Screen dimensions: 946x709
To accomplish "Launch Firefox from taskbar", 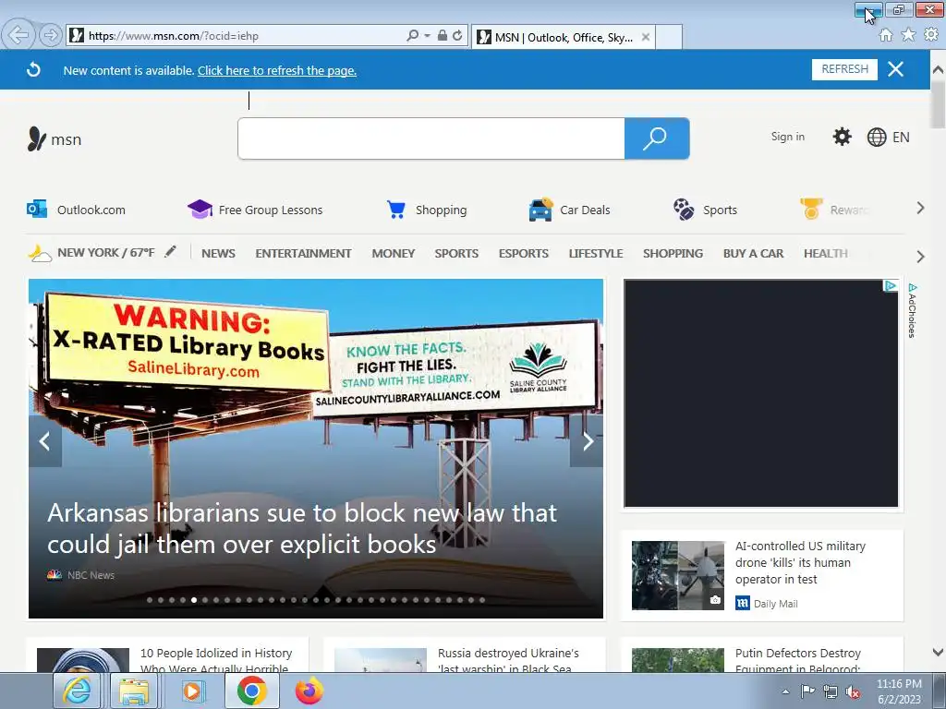I will click(309, 691).
